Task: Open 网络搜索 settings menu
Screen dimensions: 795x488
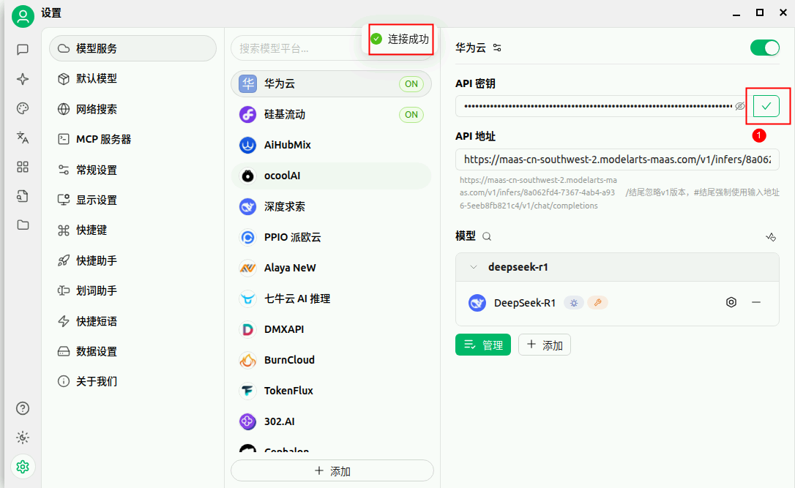Action: coord(132,109)
